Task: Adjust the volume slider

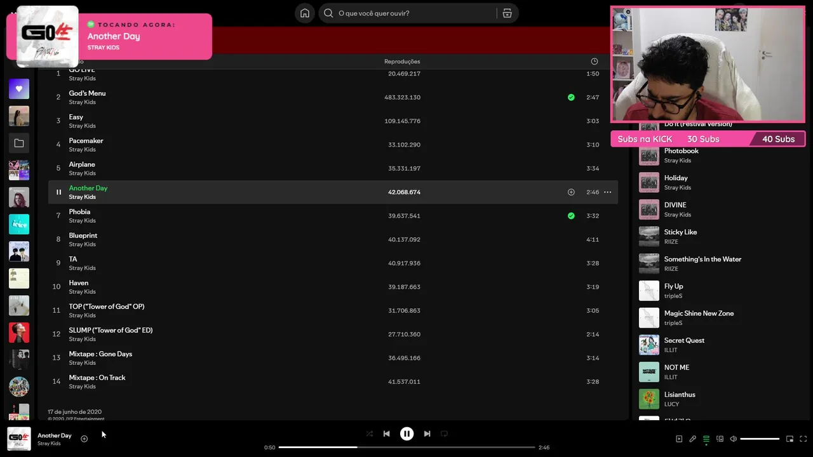Action: 760,439
